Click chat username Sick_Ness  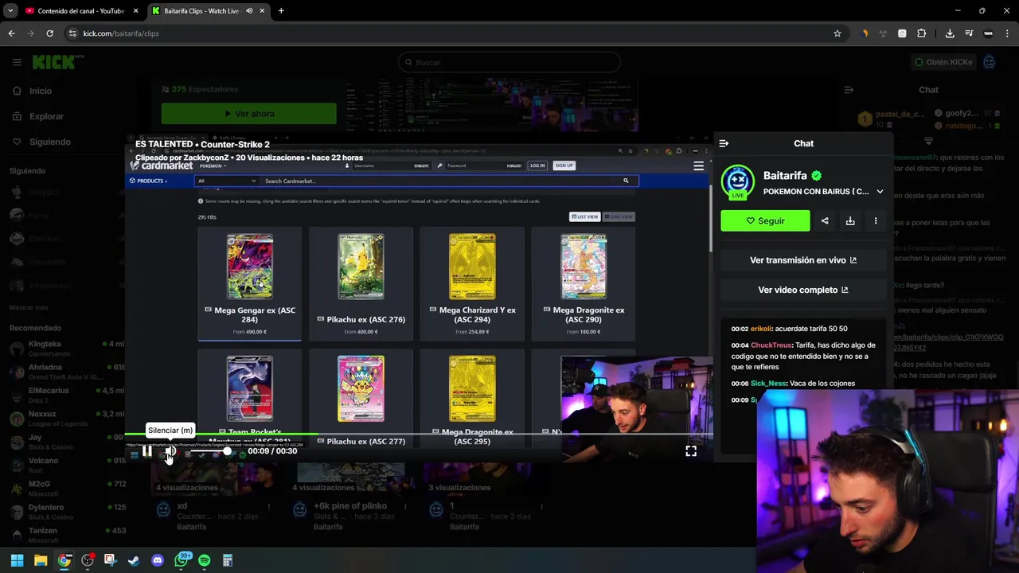tap(768, 384)
